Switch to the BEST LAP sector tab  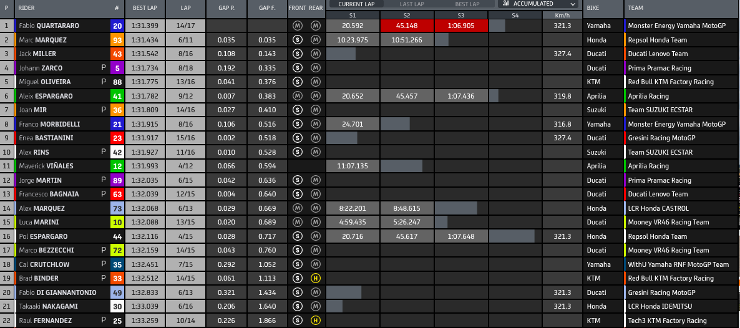467,4
